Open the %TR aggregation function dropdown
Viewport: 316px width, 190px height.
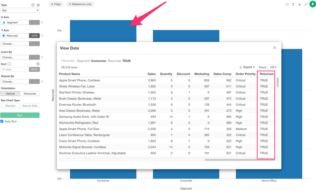[34, 36]
